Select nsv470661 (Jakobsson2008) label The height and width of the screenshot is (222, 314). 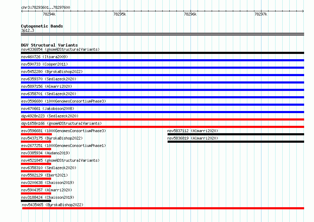[48, 109]
